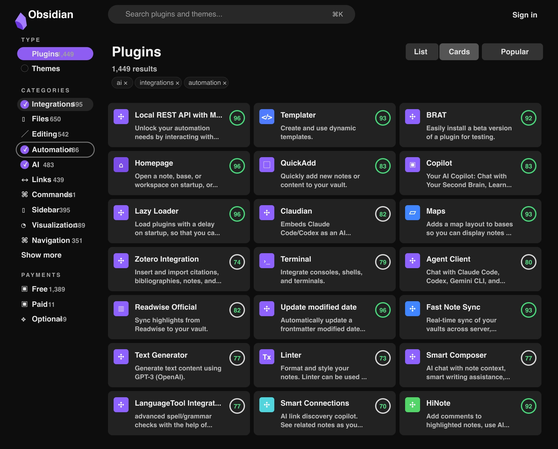The width and height of the screenshot is (558, 449).
Task: Click the Readwise Official icon
Action: 121,309
